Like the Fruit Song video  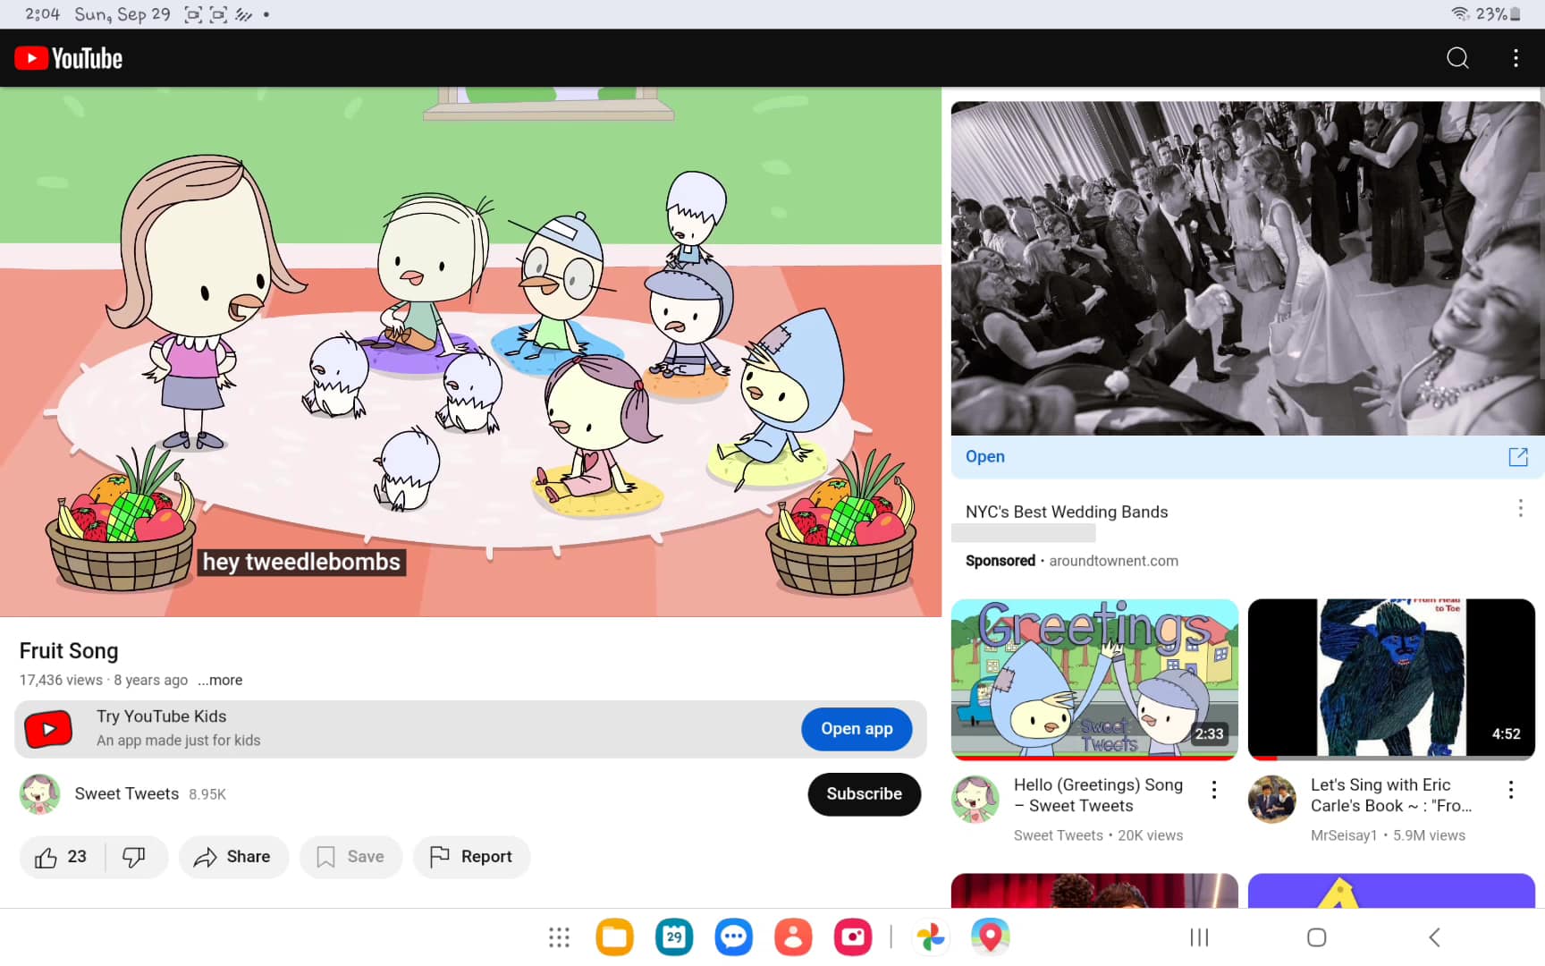pos(61,857)
